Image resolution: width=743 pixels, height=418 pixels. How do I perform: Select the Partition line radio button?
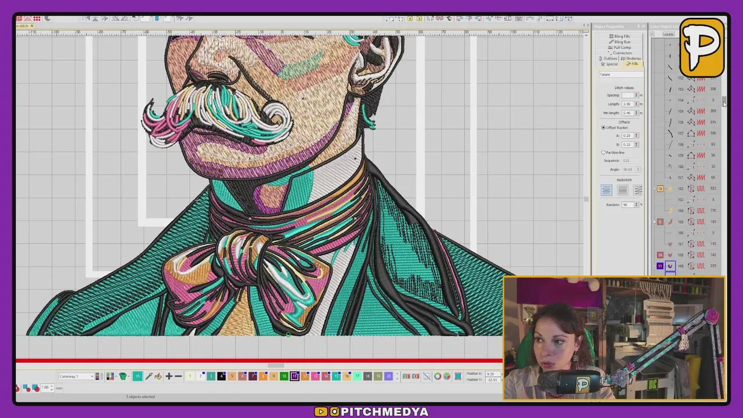pos(604,153)
